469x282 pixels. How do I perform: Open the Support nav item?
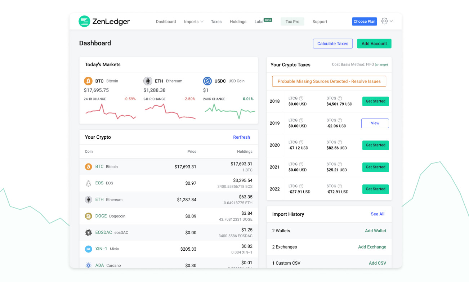[320, 22]
